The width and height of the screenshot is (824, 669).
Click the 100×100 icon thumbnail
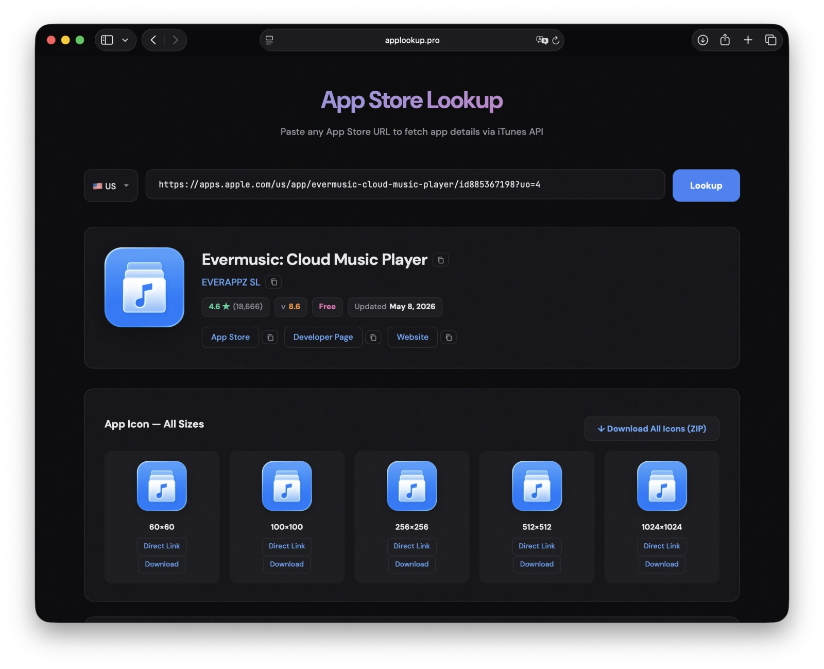tap(287, 486)
